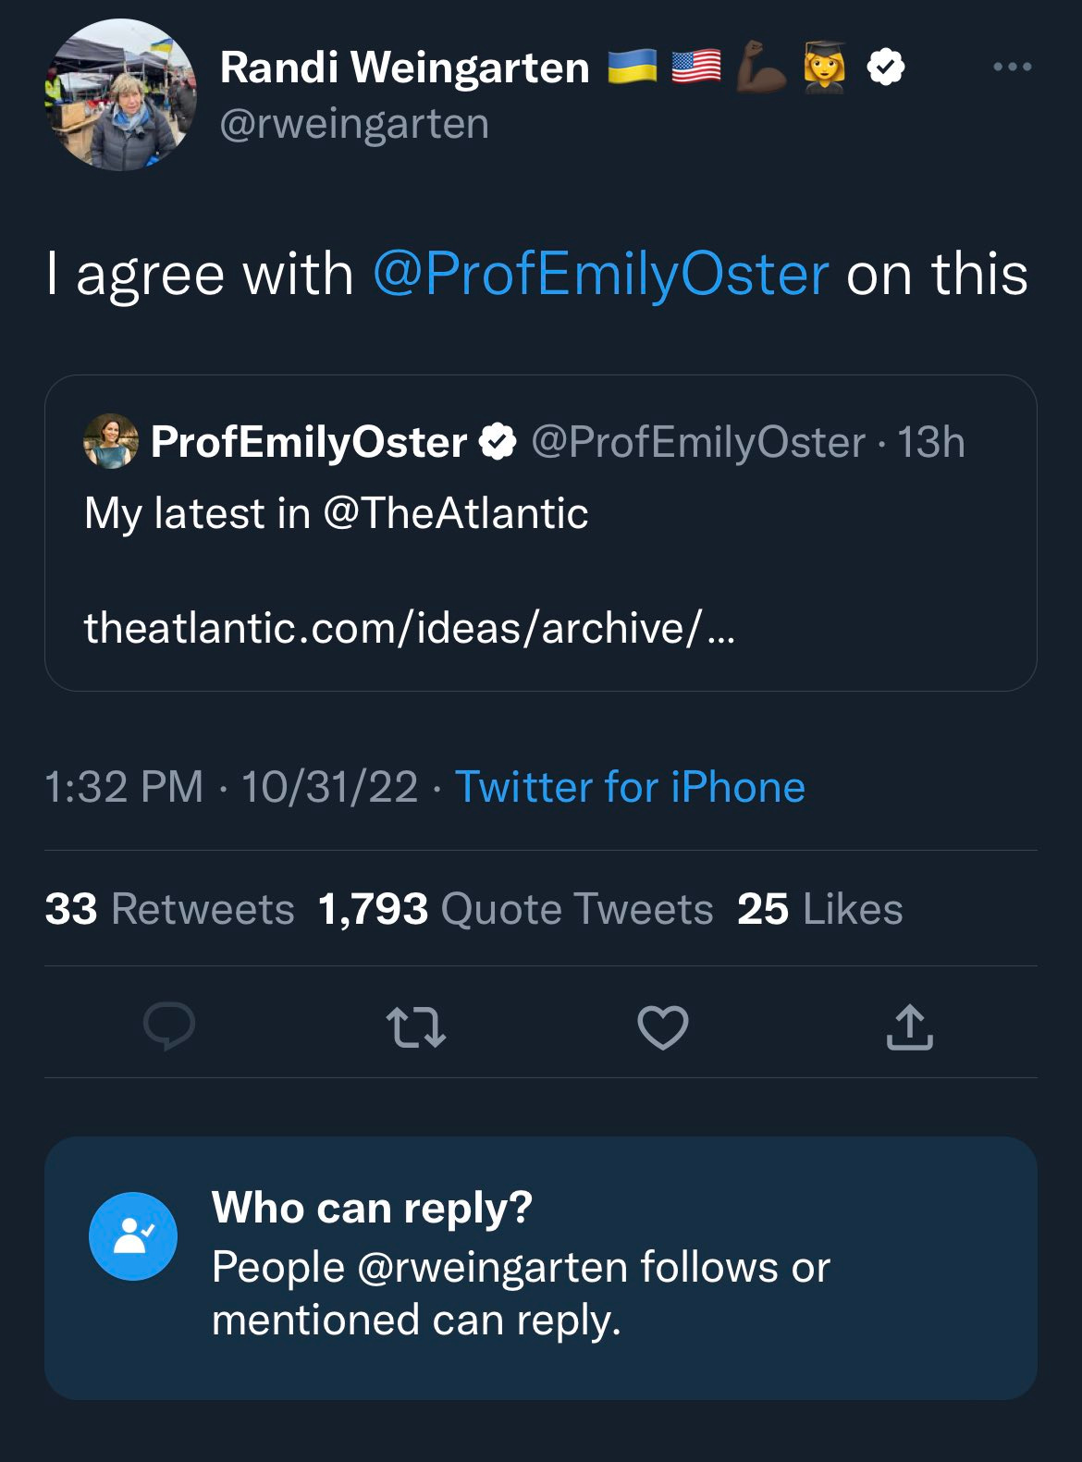Tap the 1:32 PM tweet timestamp
Screen dimensions: 1082x1462
[124, 787]
